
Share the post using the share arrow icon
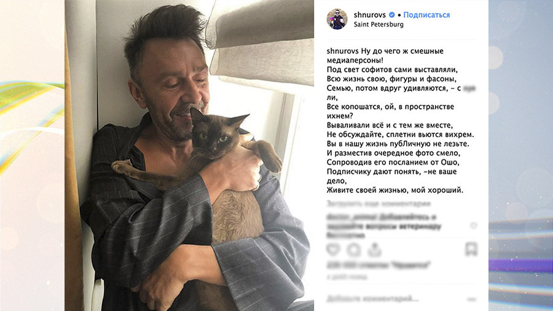click(375, 250)
